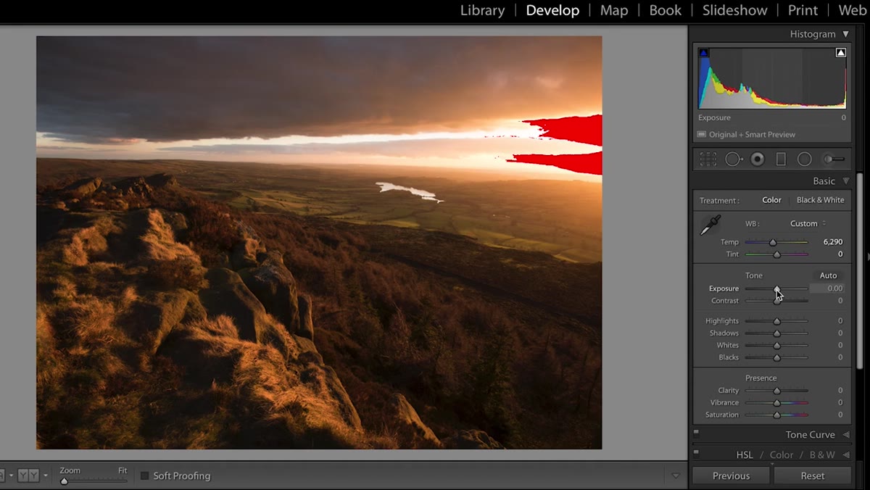This screenshot has width=870, height=490.
Task: Click the Temp slider handle
Action: pyautogui.click(x=773, y=242)
